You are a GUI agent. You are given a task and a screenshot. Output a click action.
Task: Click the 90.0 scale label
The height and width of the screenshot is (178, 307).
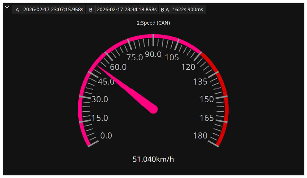[x=153, y=54]
